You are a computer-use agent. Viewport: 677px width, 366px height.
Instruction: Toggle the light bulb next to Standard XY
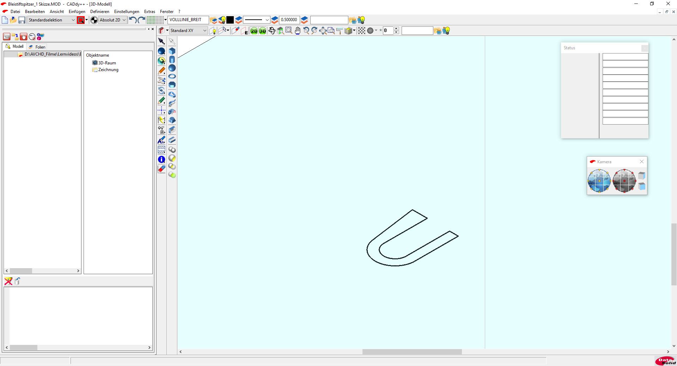pyautogui.click(x=213, y=31)
